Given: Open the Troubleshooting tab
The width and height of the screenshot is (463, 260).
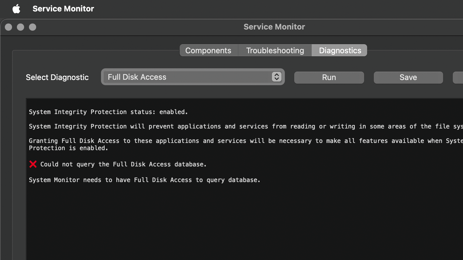Looking at the screenshot, I should pos(275,51).
